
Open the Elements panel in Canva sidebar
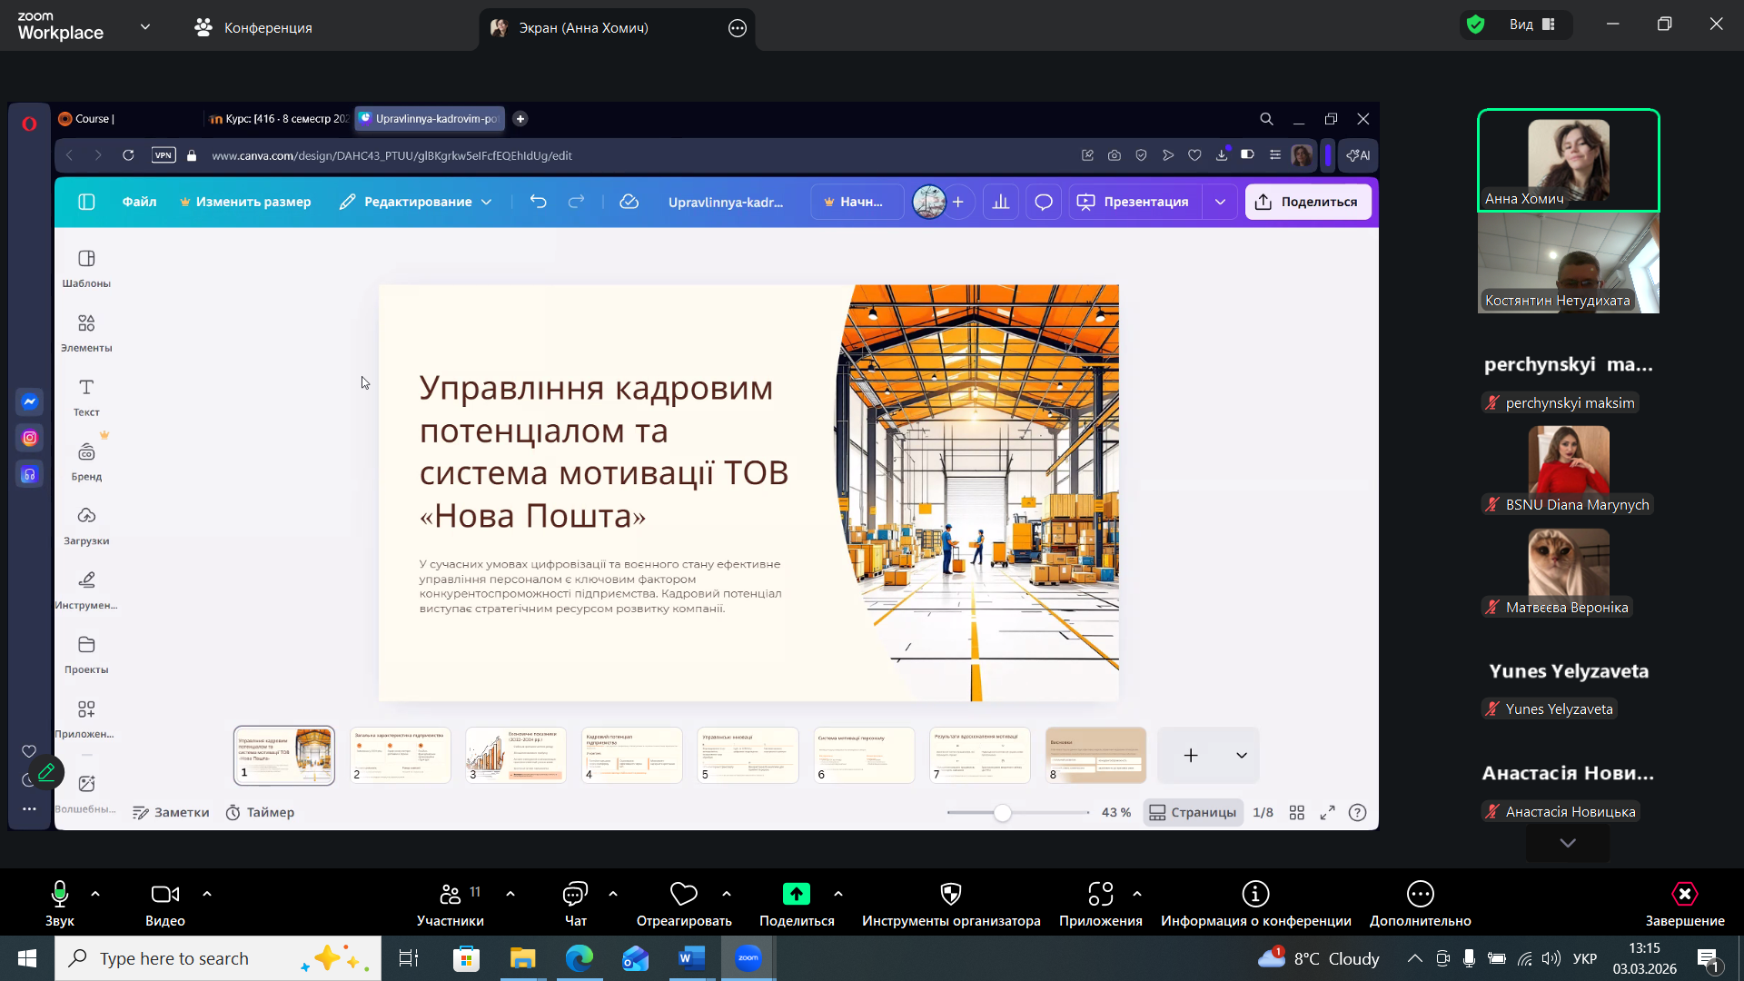click(86, 332)
